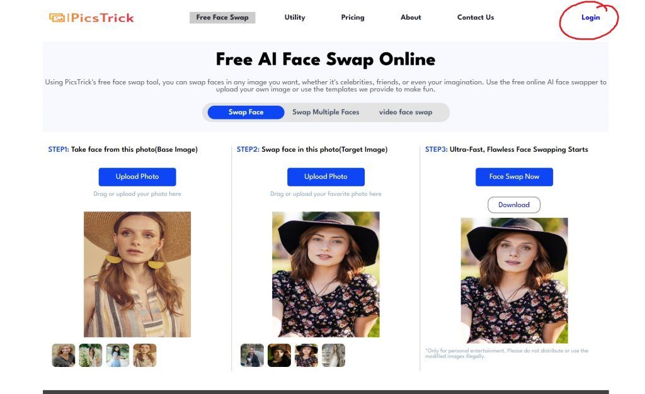
Task: Click the Login link
Action: 590,17
